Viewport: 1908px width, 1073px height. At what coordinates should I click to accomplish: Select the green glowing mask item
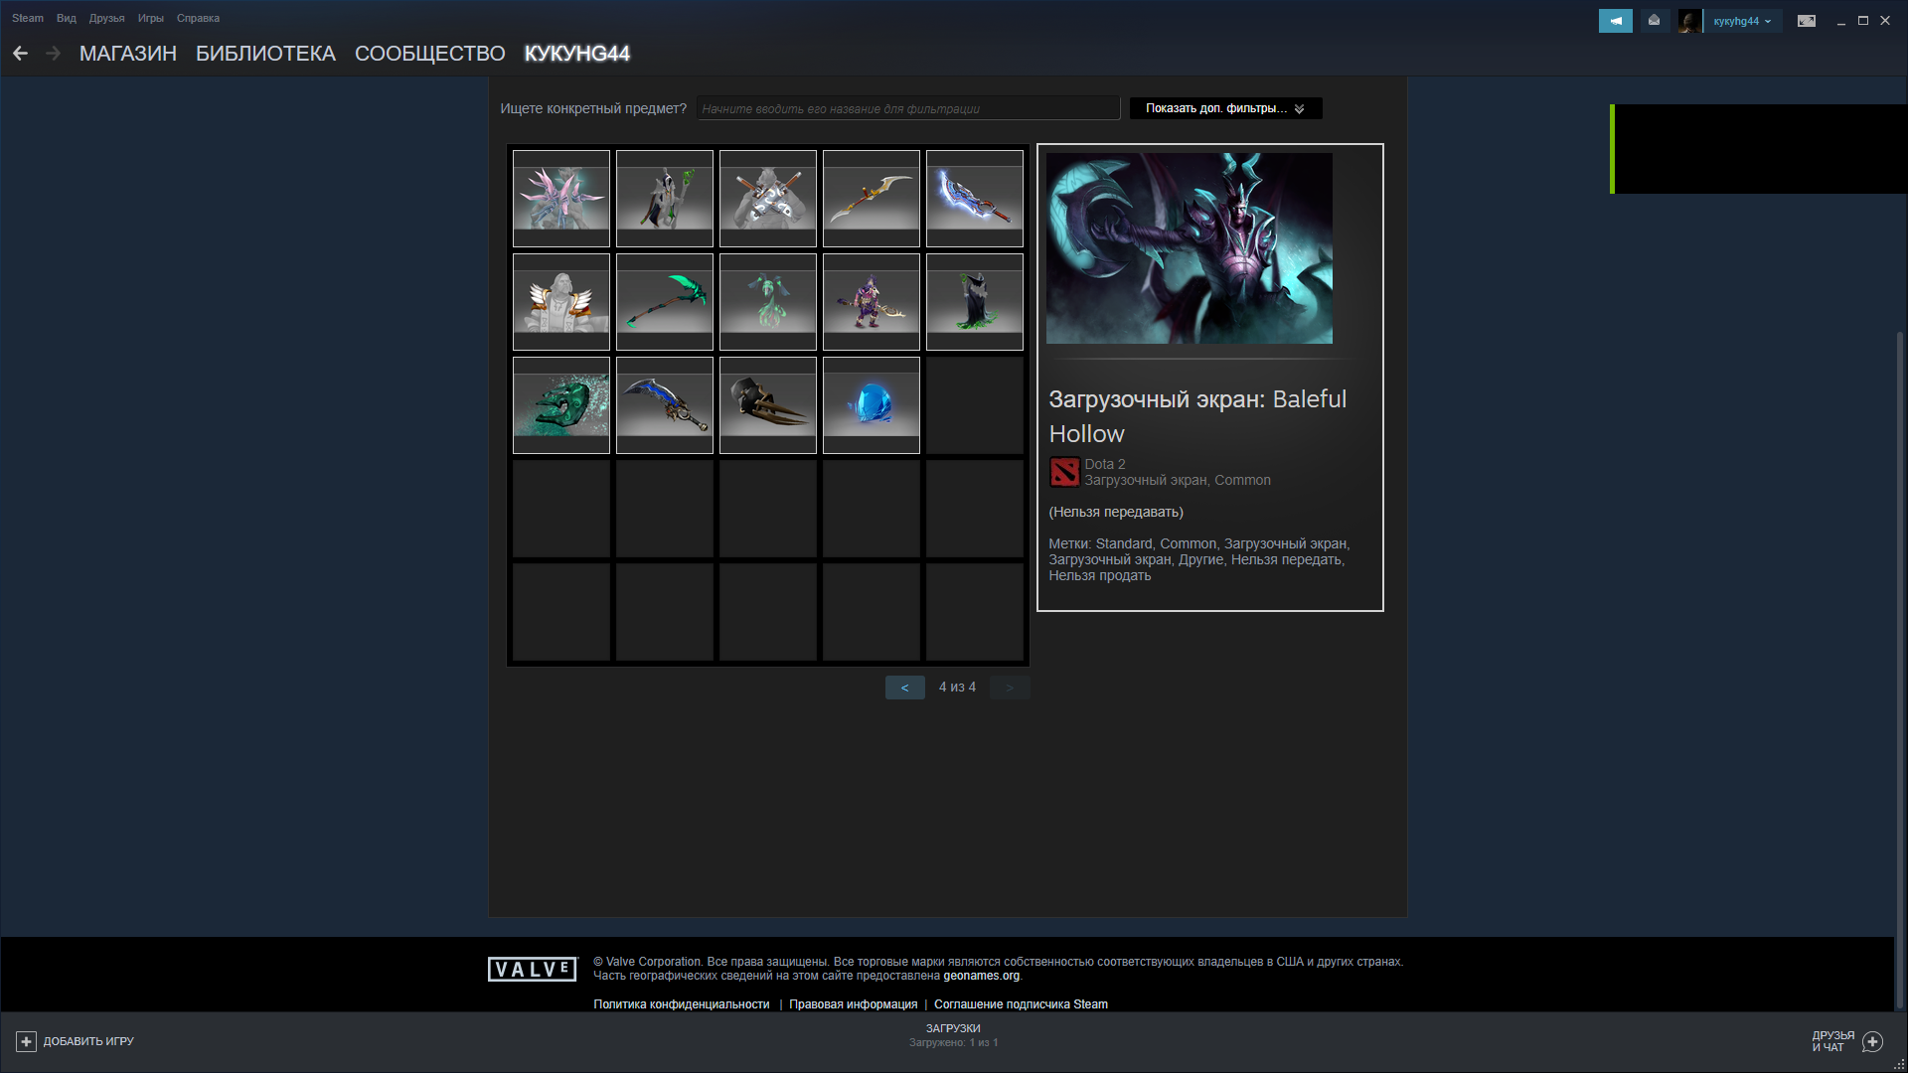coord(561,405)
